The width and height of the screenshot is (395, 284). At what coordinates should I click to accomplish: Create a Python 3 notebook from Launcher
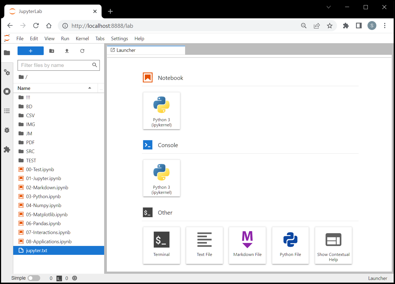[x=161, y=111]
